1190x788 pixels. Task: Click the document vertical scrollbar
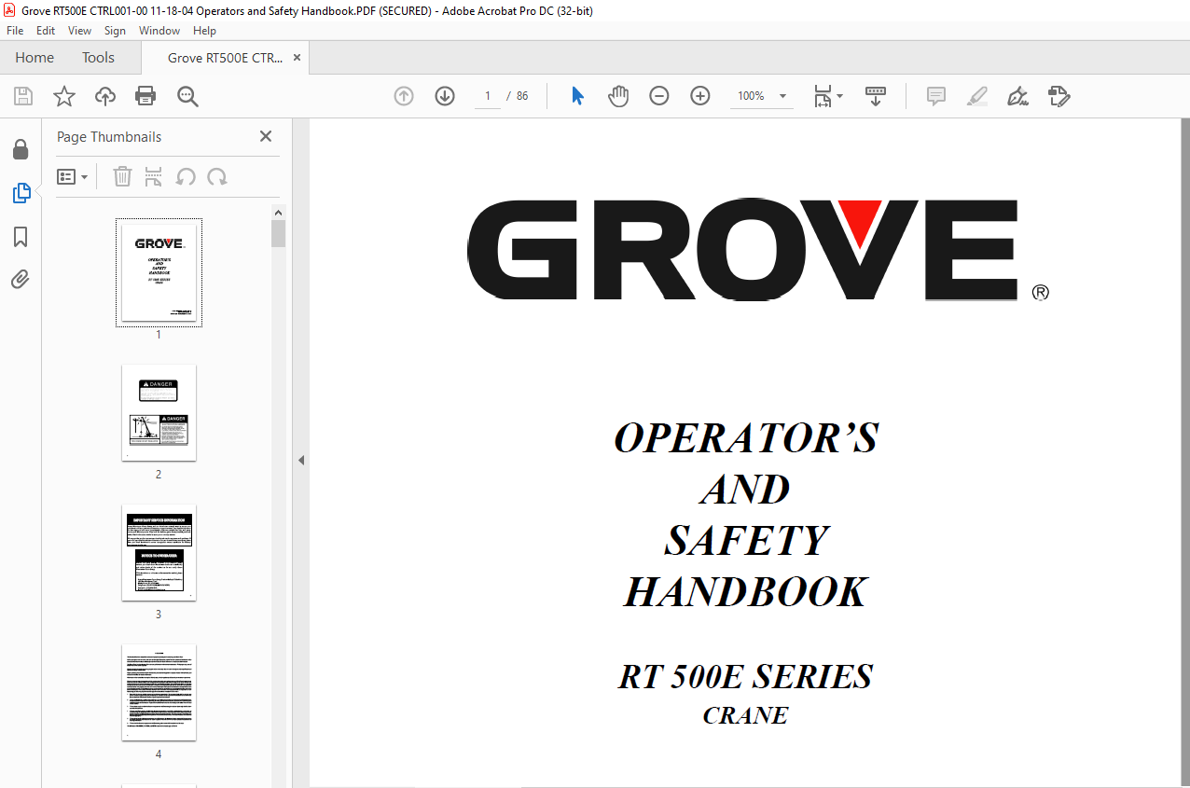1185,452
